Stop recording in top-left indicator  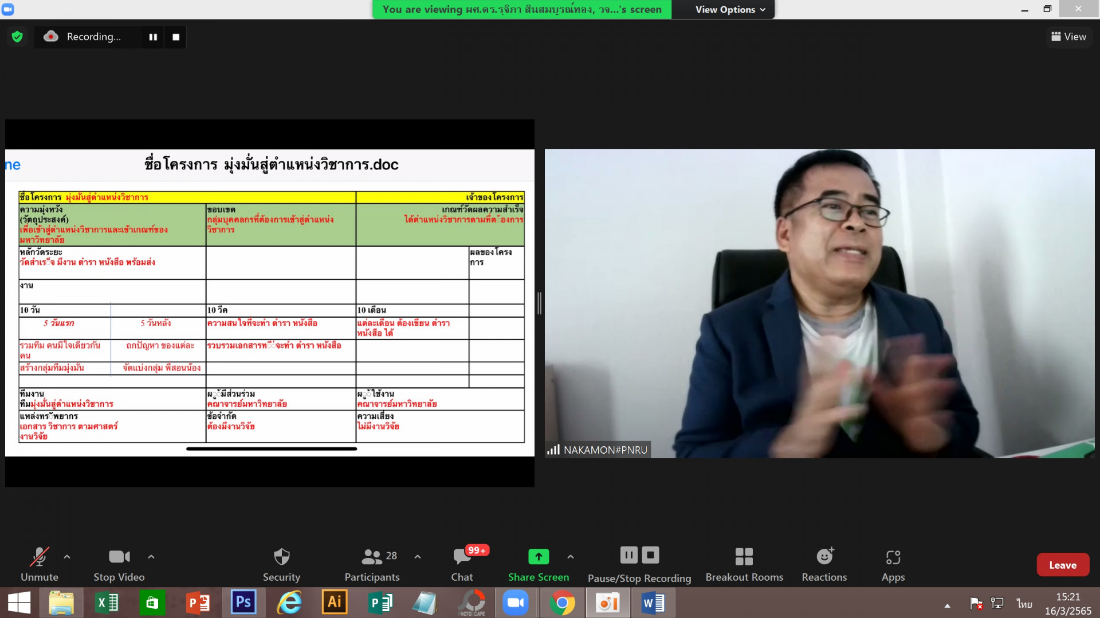tap(176, 37)
